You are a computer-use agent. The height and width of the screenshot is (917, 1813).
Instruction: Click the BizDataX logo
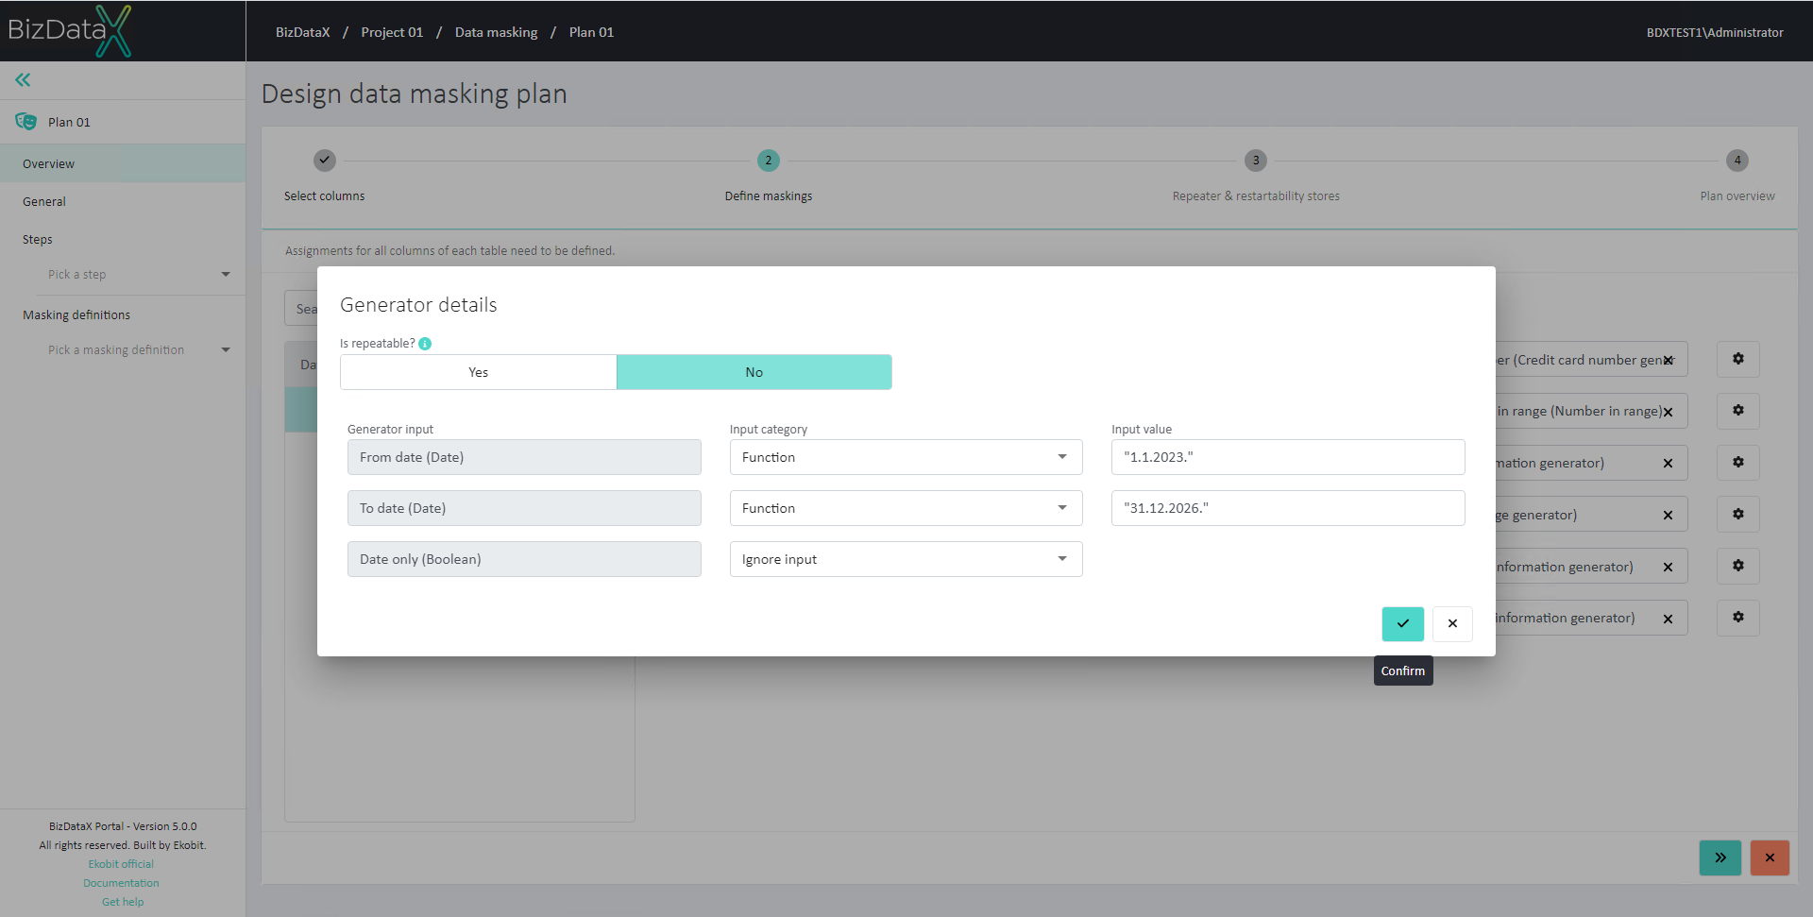click(x=70, y=30)
